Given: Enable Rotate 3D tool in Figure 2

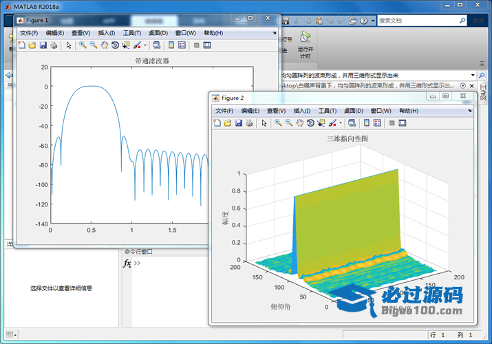Looking at the screenshot, I should point(310,123).
